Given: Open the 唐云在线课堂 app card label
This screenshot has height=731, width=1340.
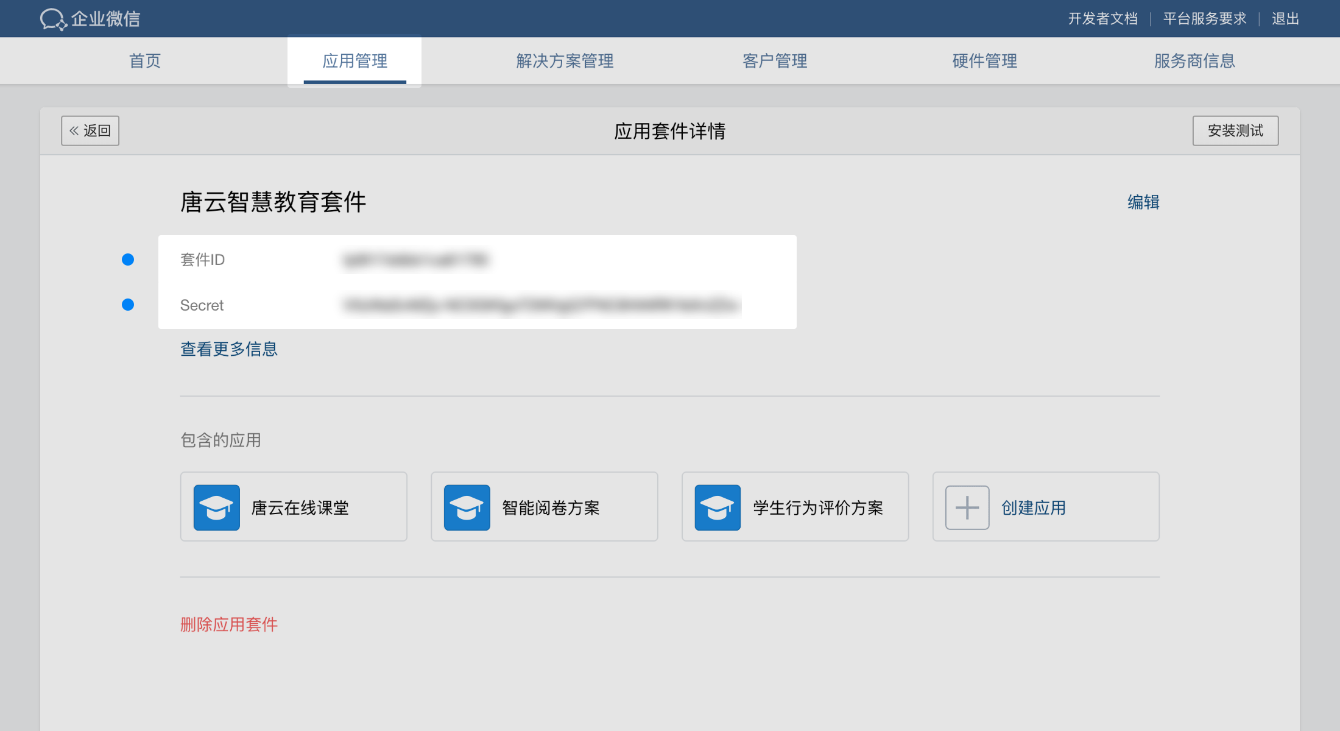Looking at the screenshot, I should pyautogui.click(x=300, y=507).
